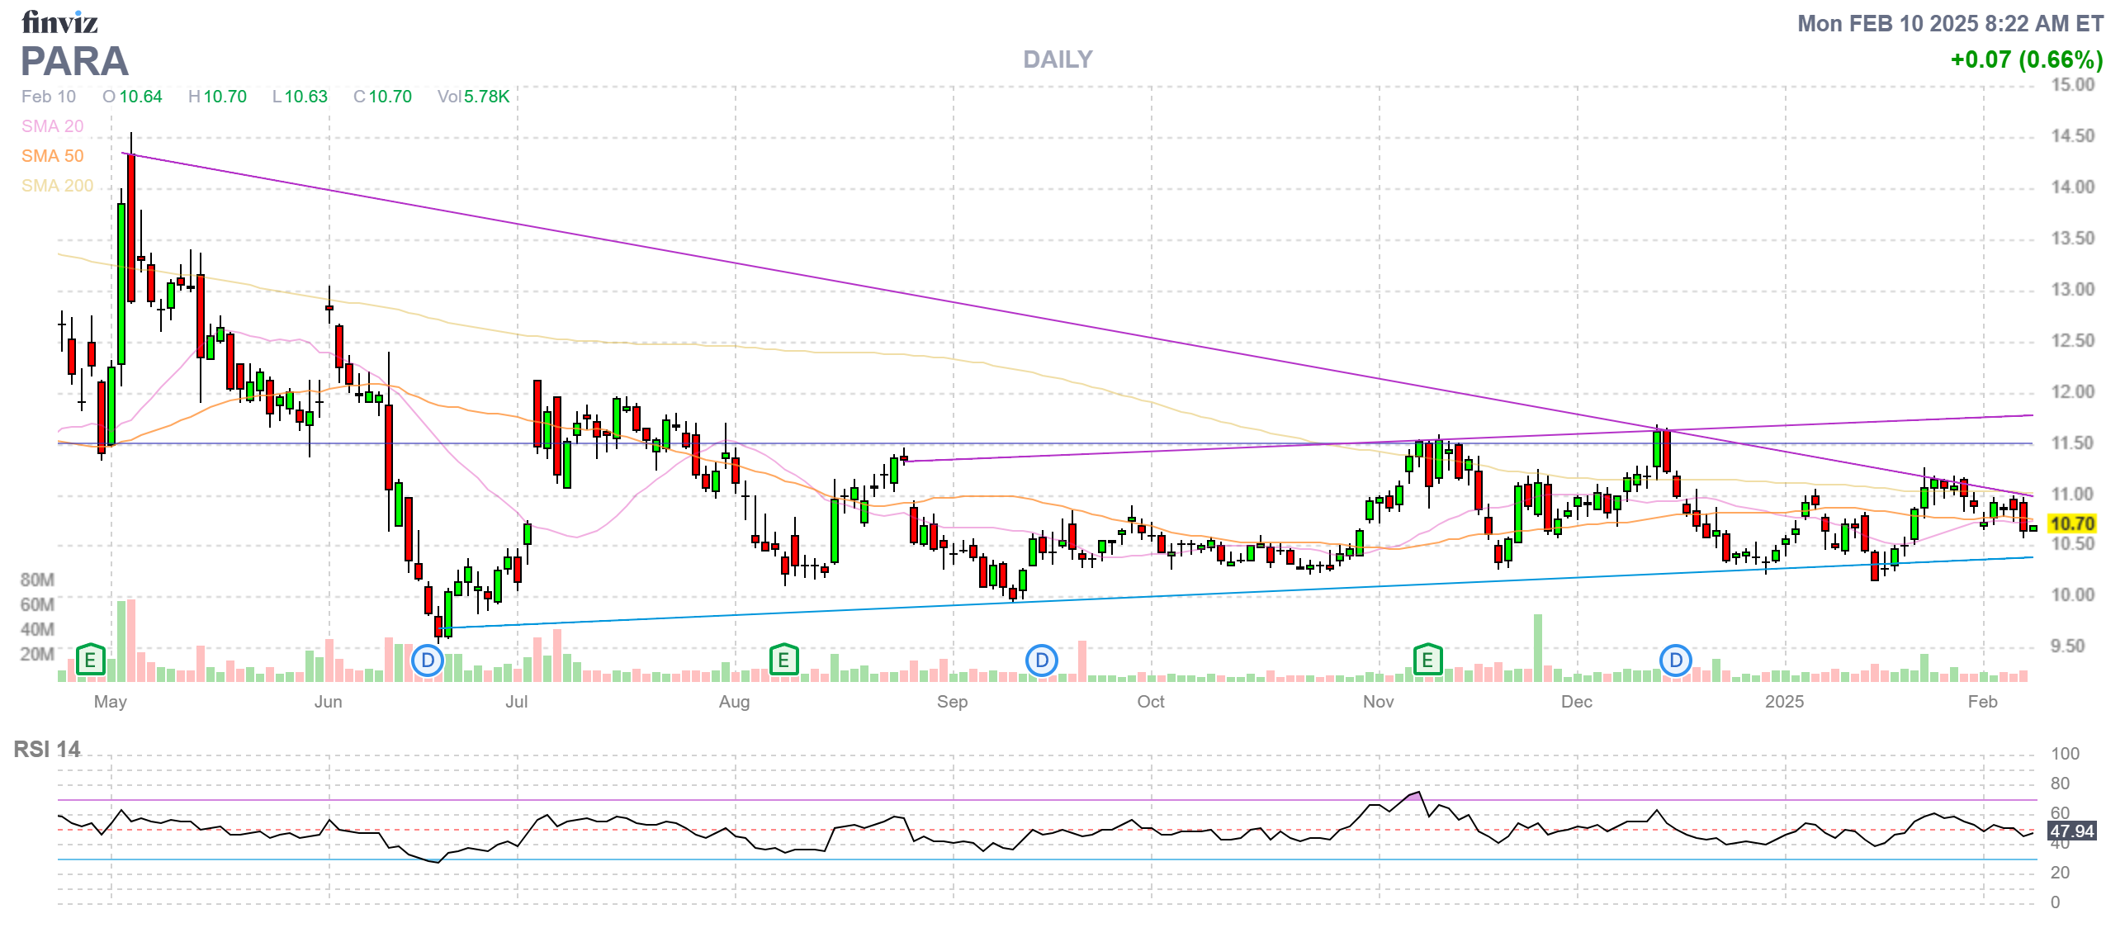Open the RSI 14 indicator settings label

pos(47,750)
